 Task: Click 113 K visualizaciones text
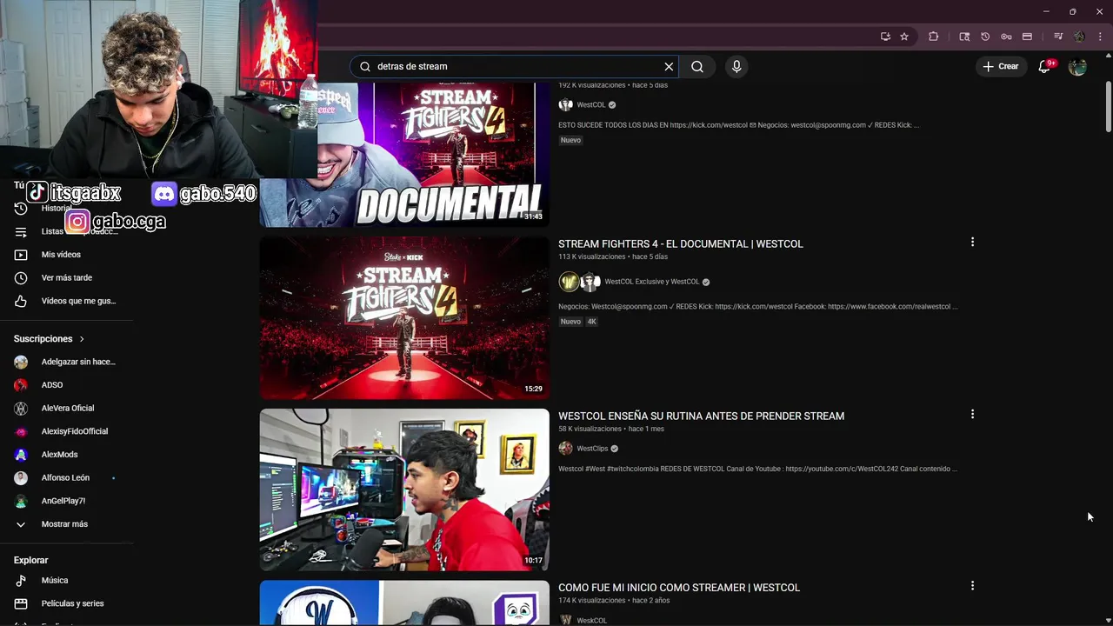(592, 257)
